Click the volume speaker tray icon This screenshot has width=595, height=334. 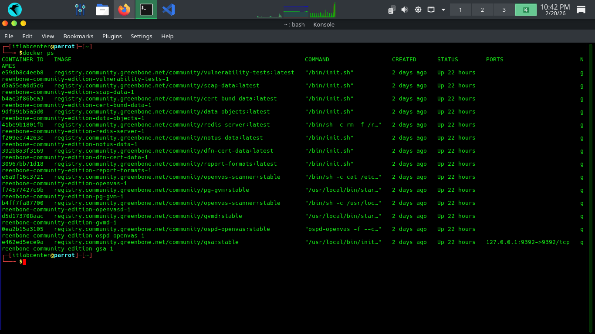point(405,10)
